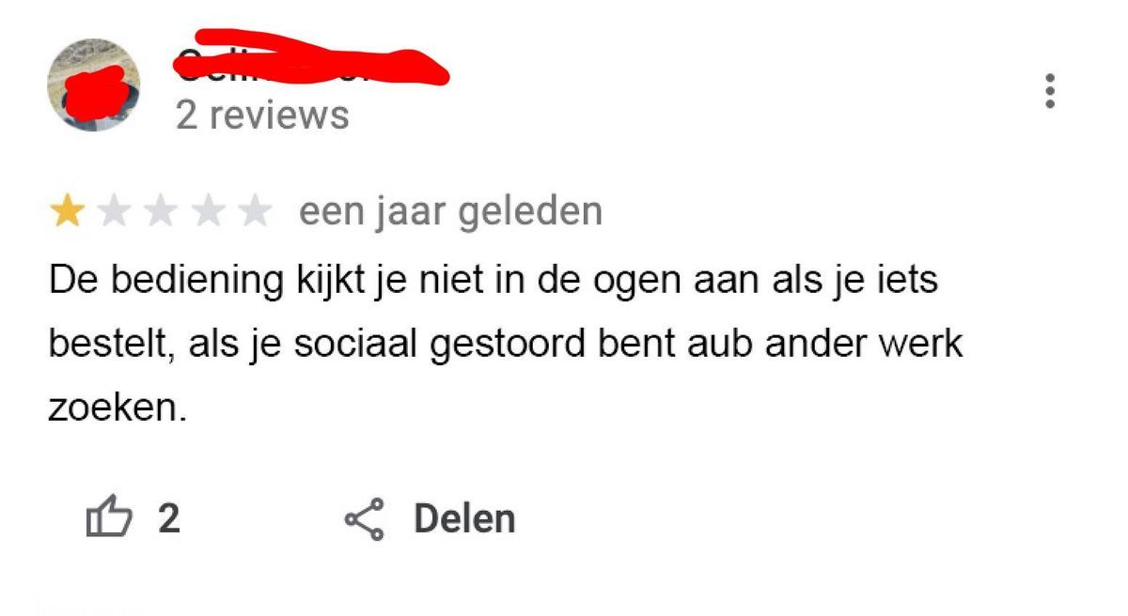This screenshot has height=616, width=1128.
Task: Click the share icon next to Delen
Action: pyautogui.click(x=365, y=519)
